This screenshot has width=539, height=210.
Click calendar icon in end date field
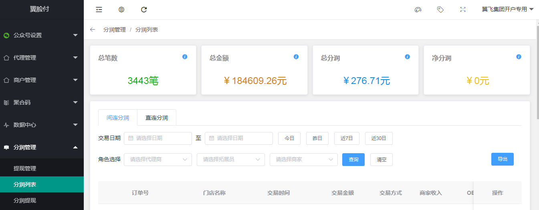click(212, 138)
